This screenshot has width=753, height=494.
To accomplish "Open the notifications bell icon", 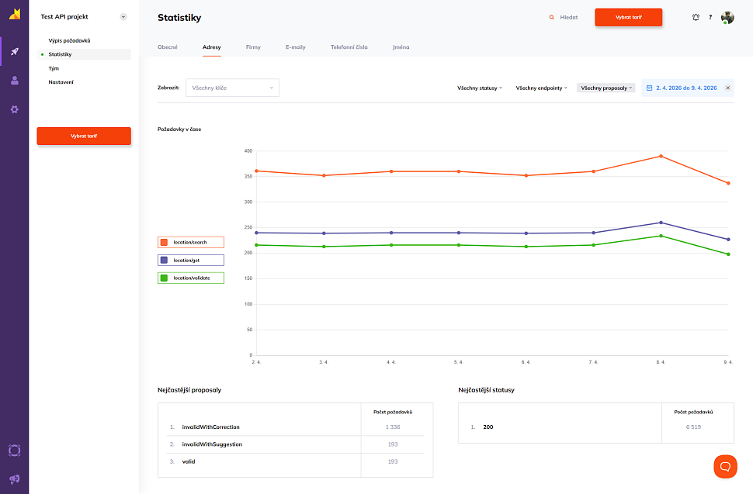I will point(696,17).
